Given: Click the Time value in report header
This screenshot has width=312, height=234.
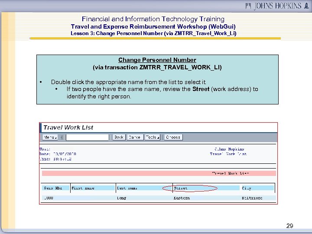Looking at the screenshot, I should (62, 159).
